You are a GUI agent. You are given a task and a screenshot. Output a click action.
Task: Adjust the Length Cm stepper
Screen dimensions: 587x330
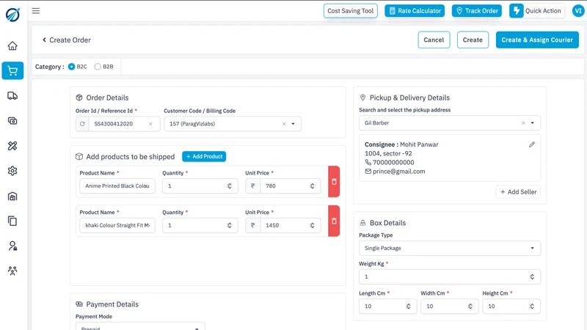tap(409, 307)
